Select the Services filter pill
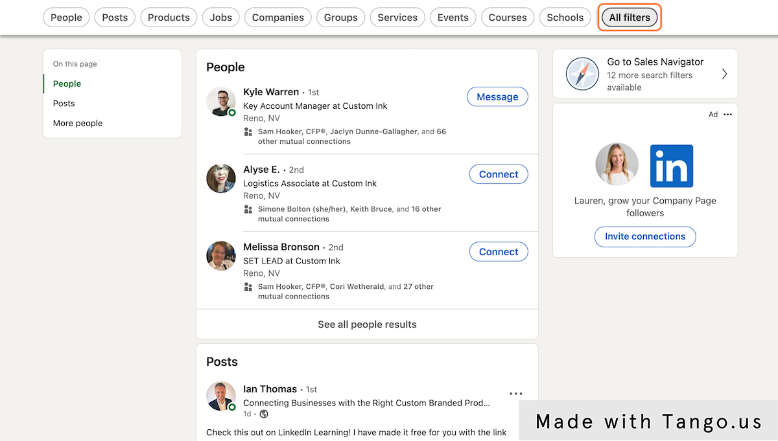 pyautogui.click(x=397, y=17)
